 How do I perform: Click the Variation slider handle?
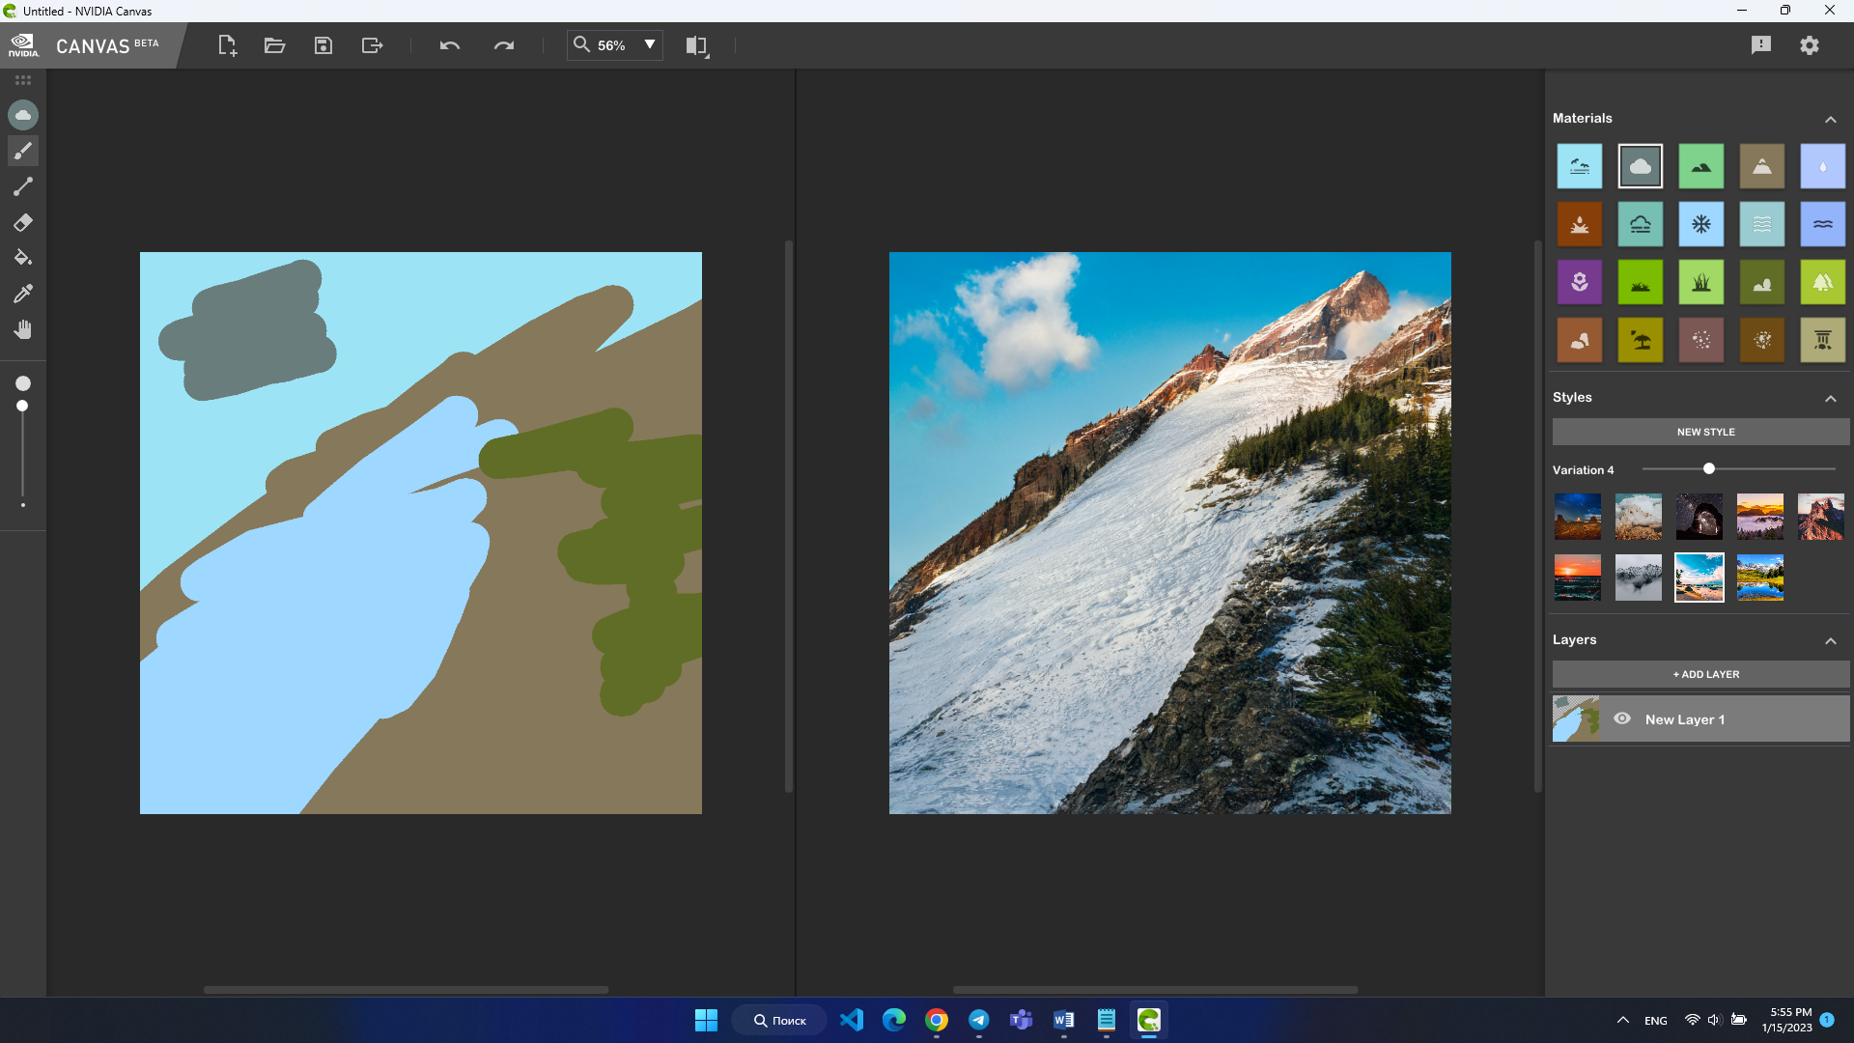coord(1708,468)
